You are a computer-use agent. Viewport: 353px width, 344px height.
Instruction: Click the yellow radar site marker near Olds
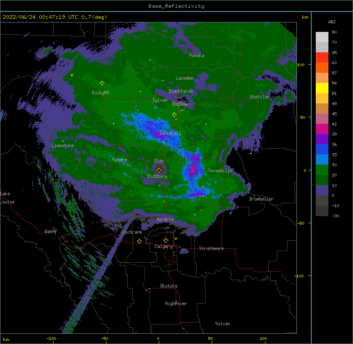pyautogui.click(x=159, y=170)
